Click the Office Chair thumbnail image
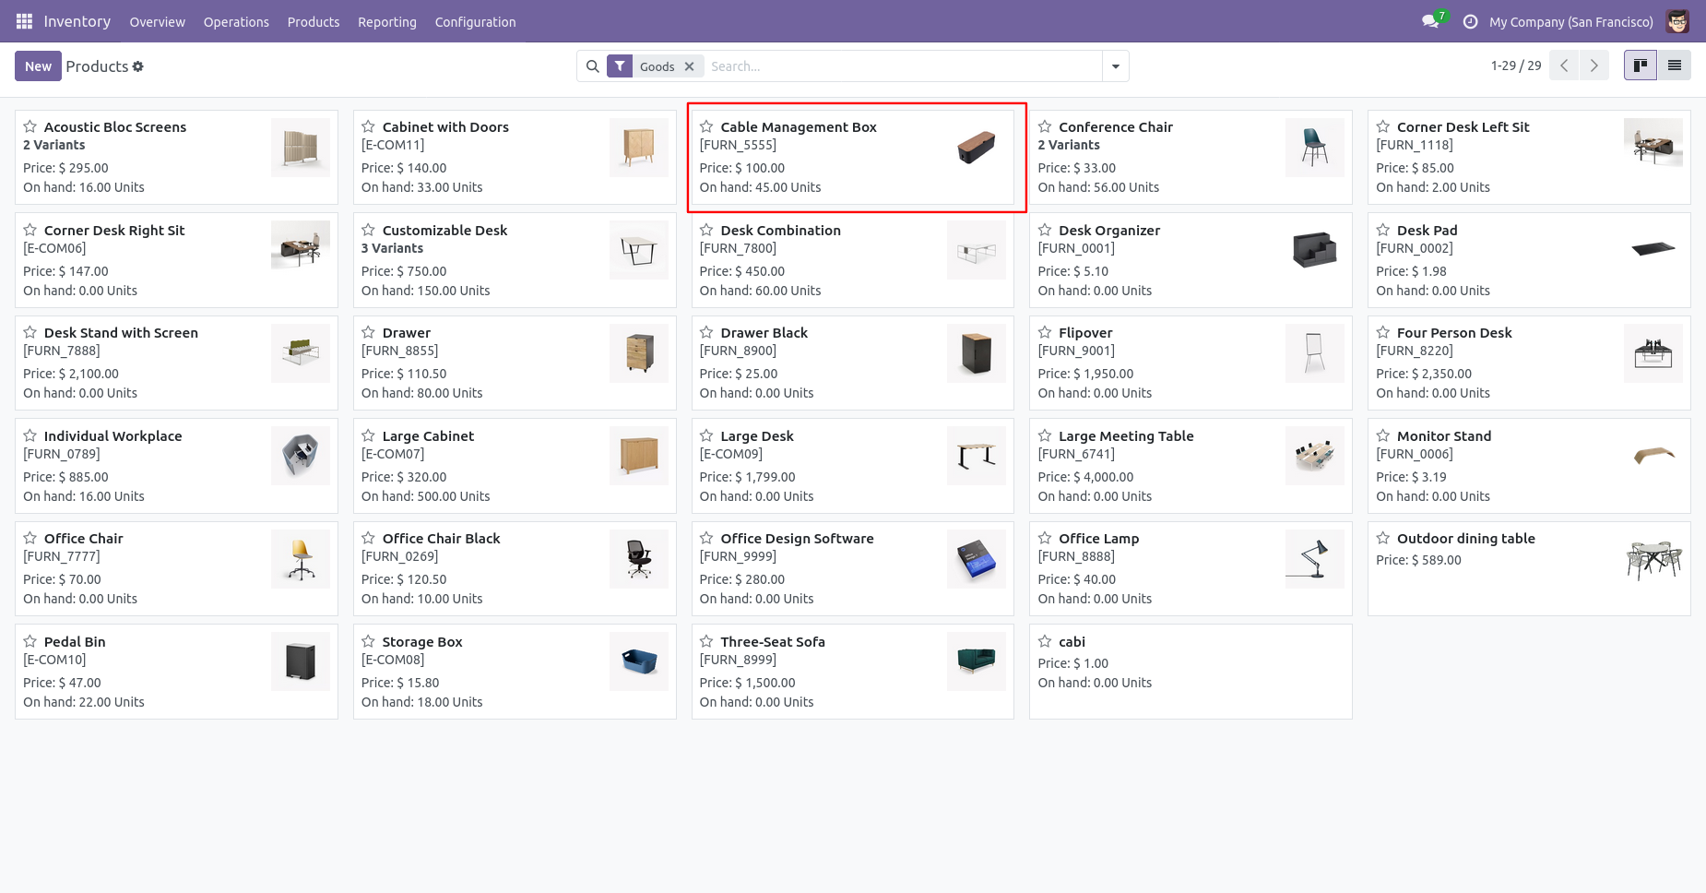 301,558
